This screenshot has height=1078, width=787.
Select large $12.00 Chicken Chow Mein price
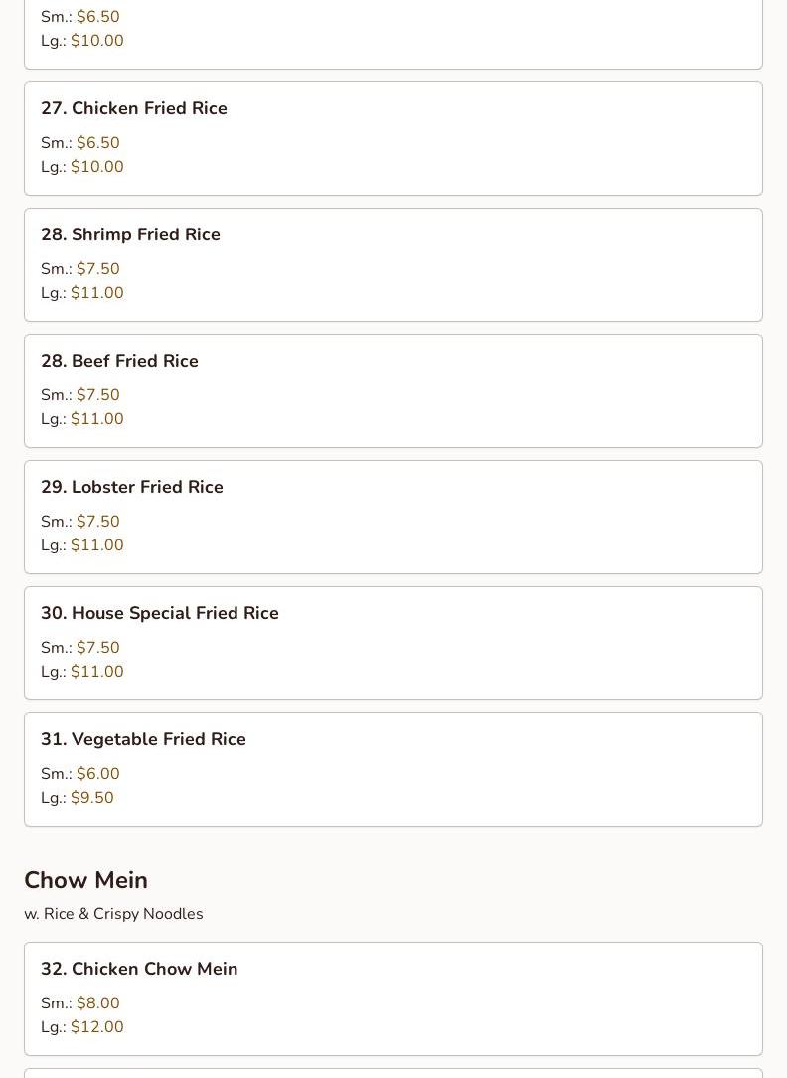click(97, 1027)
